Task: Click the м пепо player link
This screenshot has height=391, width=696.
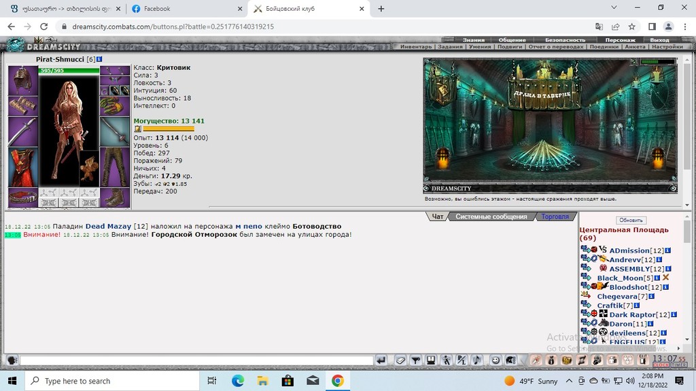Action: (249, 226)
